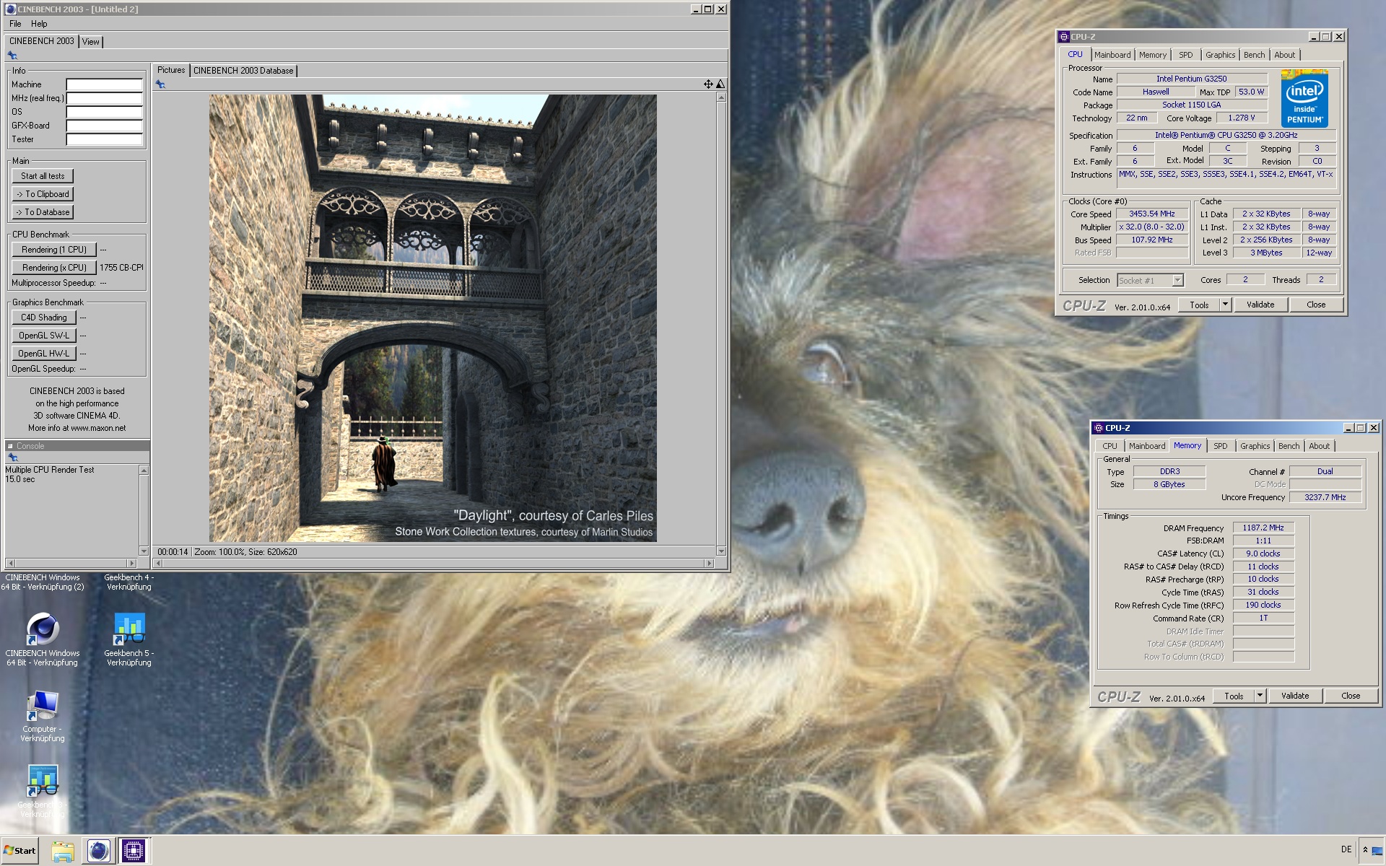Click Validate in top CPU-Z window
Screen dimensions: 1386x866
pyautogui.click(x=1260, y=305)
